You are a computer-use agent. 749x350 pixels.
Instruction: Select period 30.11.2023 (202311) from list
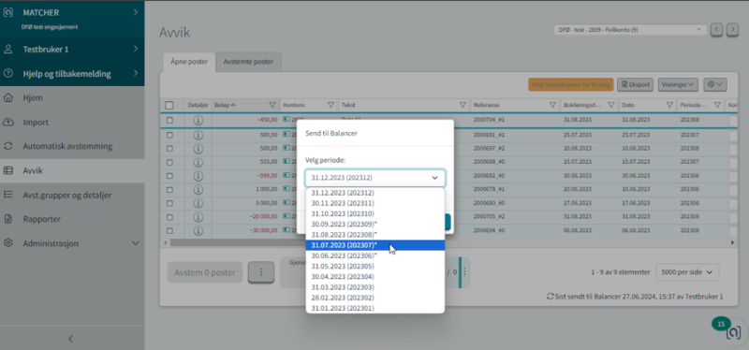point(375,203)
